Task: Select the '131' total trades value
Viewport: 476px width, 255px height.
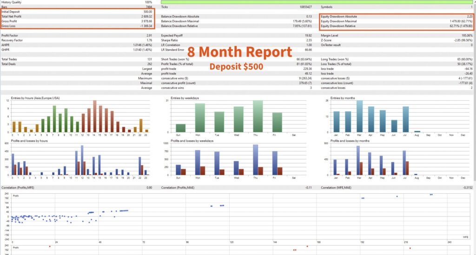Action: (150, 59)
